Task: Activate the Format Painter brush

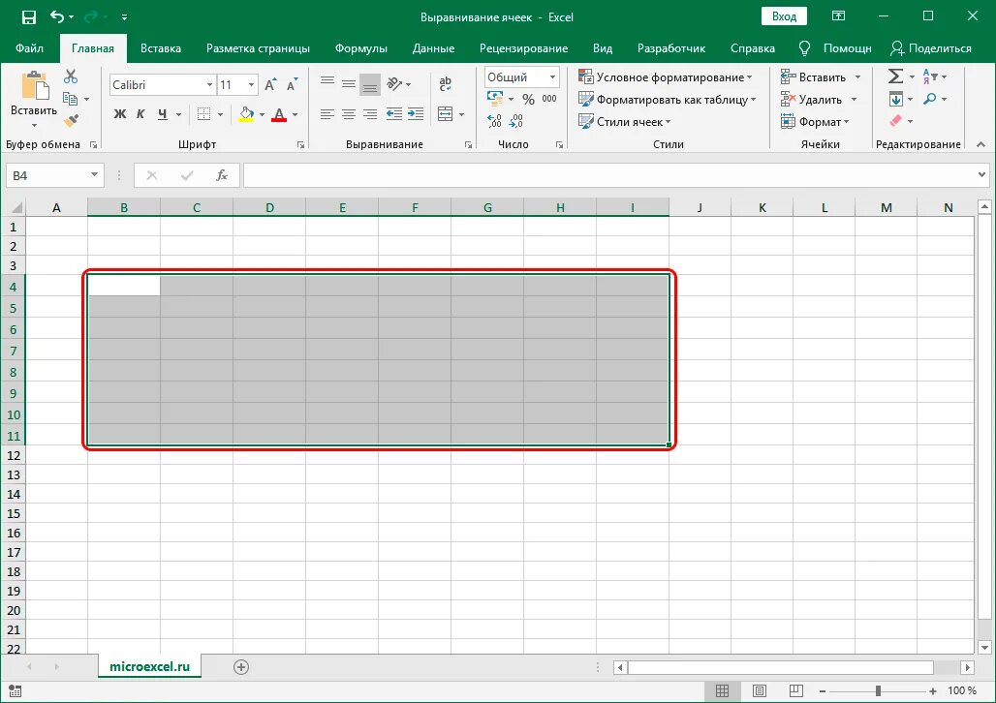Action: (71, 120)
